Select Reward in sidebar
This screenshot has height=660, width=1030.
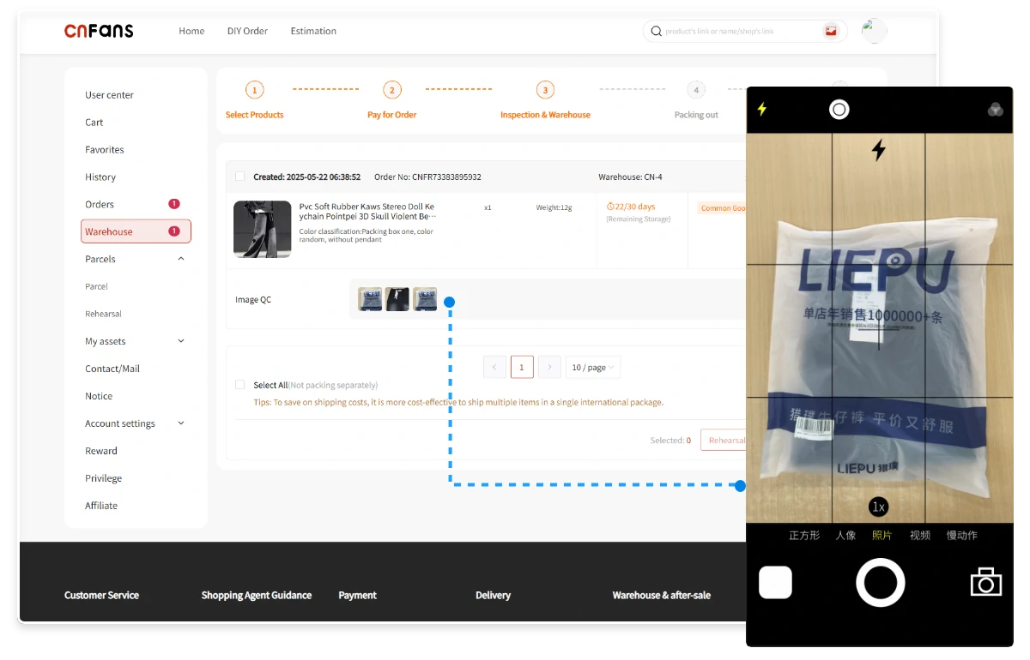tap(101, 451)
